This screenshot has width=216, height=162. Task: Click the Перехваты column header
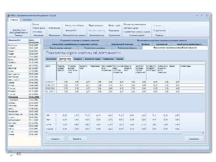95,73
